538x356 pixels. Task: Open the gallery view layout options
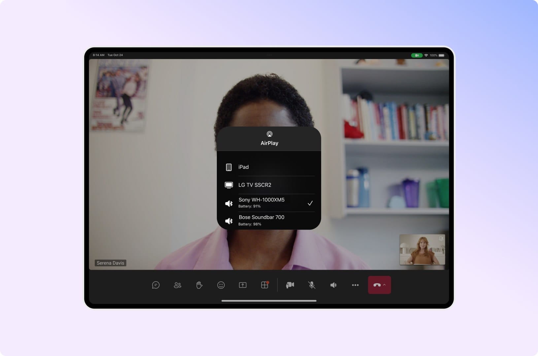[265, 285]
